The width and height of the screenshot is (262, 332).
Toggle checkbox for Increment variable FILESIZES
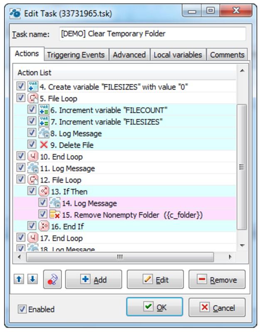coord(32,121)
